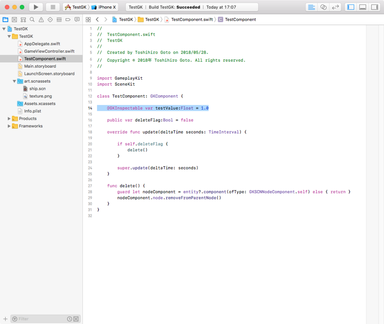Select the Frameworks folder row
The image size is (384, 324).
41,126
